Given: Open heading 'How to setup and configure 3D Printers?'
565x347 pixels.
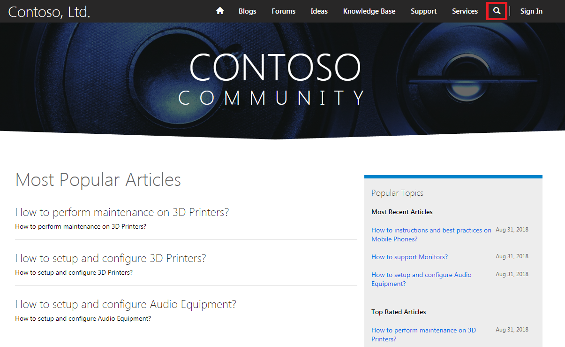Looking at the screenshot, I should click(111, 258).
